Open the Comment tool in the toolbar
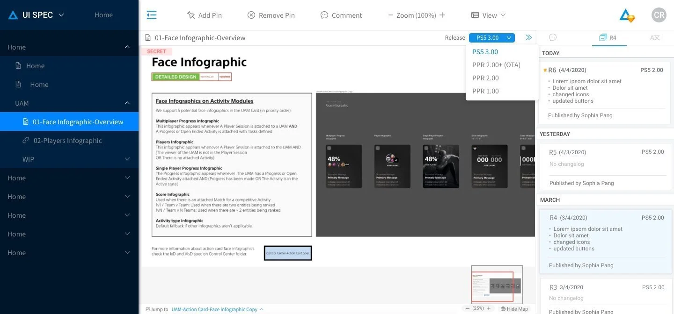This screenshot has width=674, height=314. [341, 15]
